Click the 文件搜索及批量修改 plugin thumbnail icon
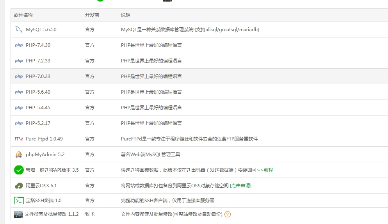The width and height of the screenshot is (388, 224). [18, 214]
